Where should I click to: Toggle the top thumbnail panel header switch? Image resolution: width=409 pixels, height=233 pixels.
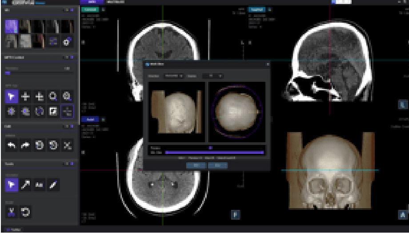71,9
